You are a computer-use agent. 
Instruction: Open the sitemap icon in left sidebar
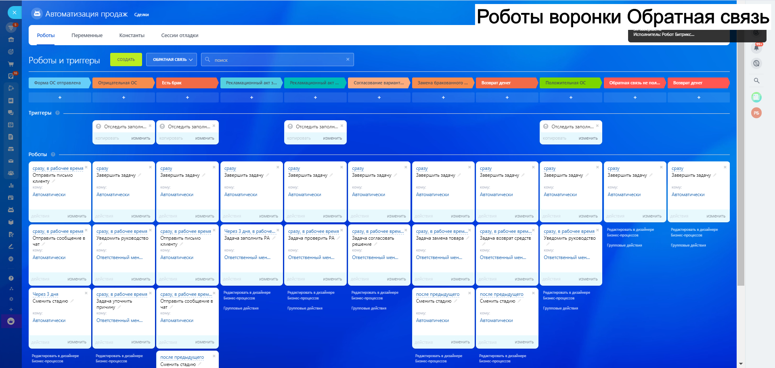[x=11, y=289]
